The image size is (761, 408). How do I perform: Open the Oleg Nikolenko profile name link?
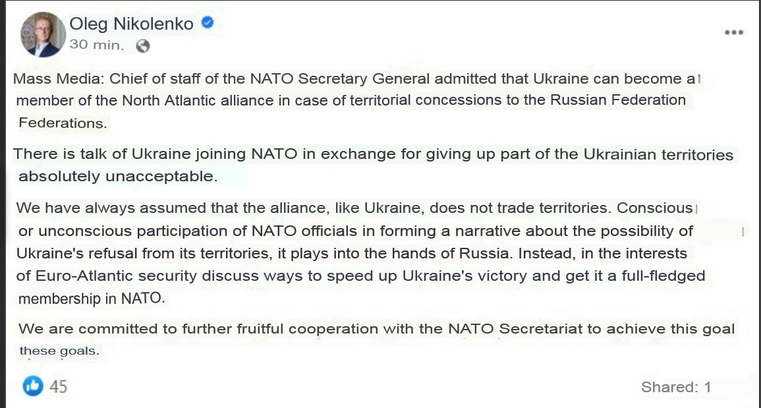132,24
